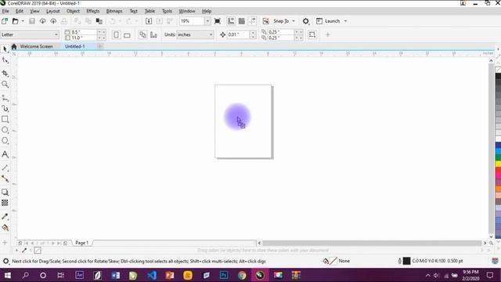Select the Crop tool
The image size is (501, 282).
(5, 74)
